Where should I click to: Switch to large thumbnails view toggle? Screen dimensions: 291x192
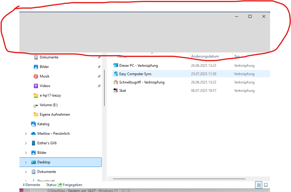[x=266, y=185]
